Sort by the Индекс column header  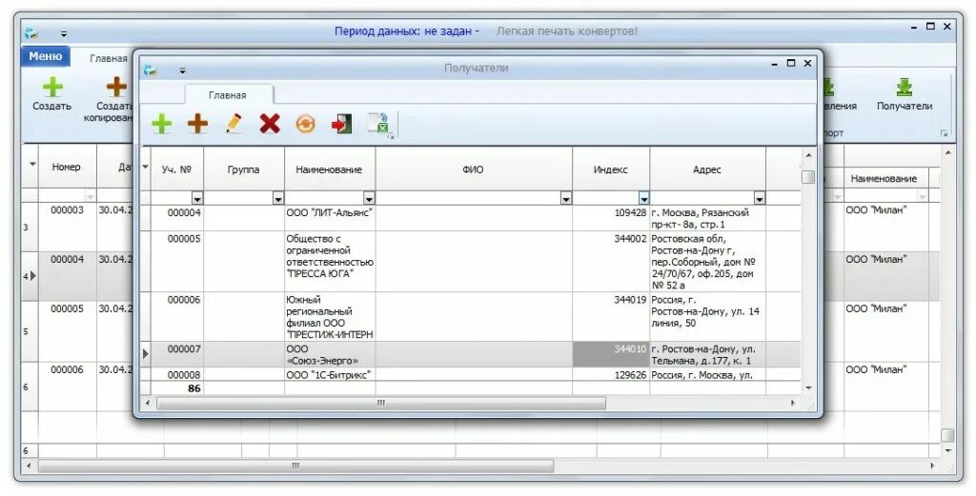coord(611,169)
